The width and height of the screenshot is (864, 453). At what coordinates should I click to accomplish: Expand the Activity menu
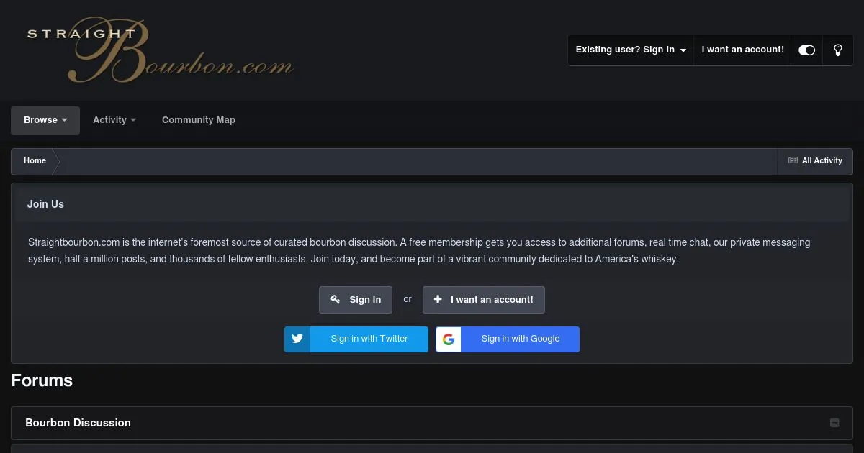tap(114, 121)
